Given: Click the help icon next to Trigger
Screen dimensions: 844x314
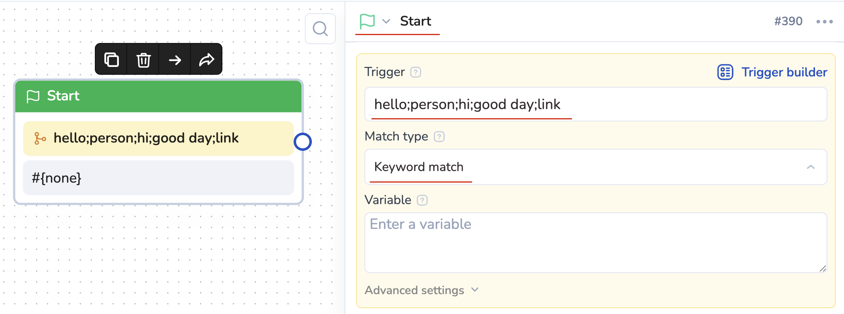Looking at the screenshot, I should 415,72.
